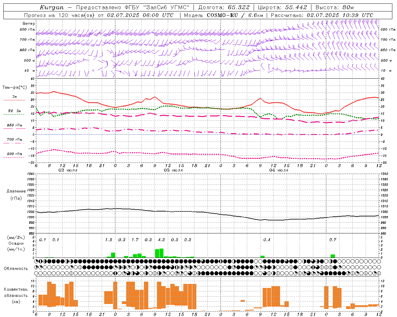Screen dimensions: 397x317
Task: Click the latitude value 55.442
Action: [296, 7]
